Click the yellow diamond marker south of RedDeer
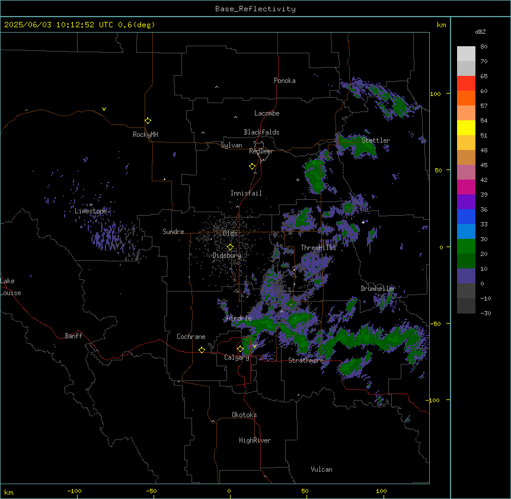Image resolution: width=511 pixels, height=499 pixels. (x=252, y=166)
